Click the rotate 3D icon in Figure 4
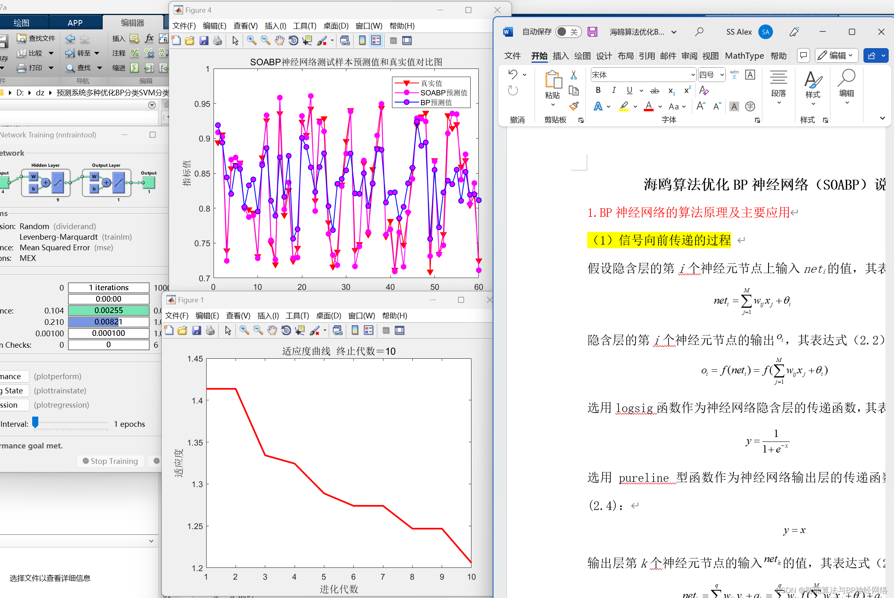 [x=293, y=40]
